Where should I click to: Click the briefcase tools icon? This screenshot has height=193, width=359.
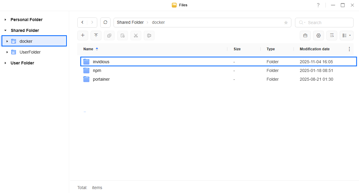point(305,36)
